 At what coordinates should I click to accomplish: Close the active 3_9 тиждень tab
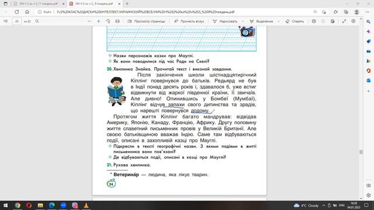pyautogui.click(x=119, y=4)
